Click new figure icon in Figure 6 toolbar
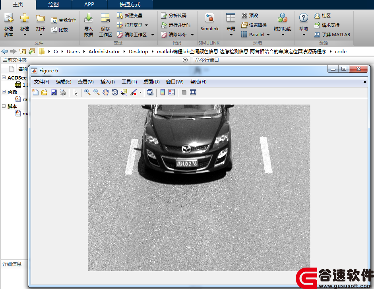374x289 pixels. [x=35, y=92]
